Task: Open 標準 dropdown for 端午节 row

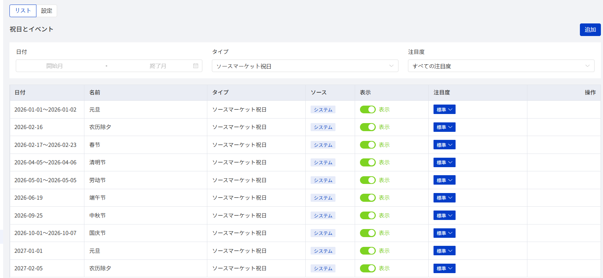Action: point(444,198)
